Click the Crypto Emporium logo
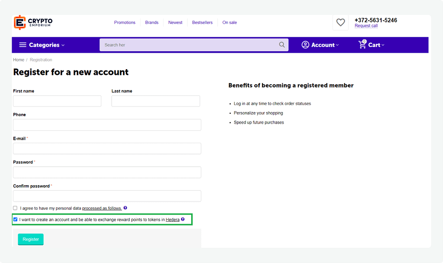This screenshot has height=263, width=443. 33,22
